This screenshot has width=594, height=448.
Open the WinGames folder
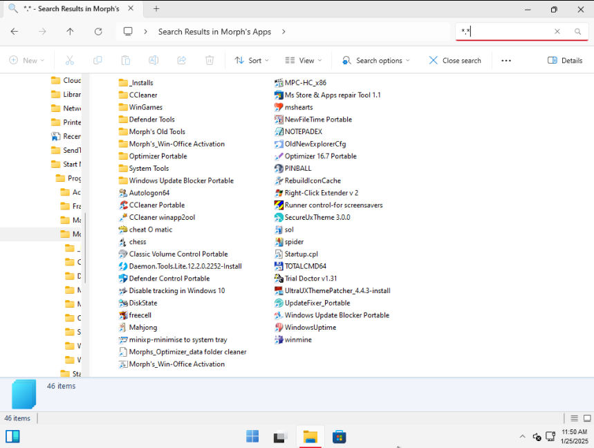[x=140, y=107]
